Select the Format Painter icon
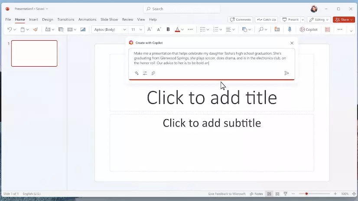The width and height of the screenshot is (358, 201). (x=36, y=29)
